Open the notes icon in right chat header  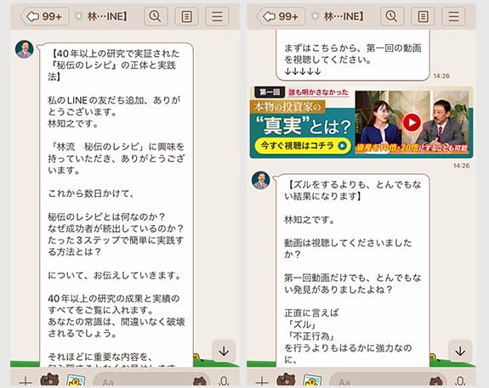tap(423, 16)
